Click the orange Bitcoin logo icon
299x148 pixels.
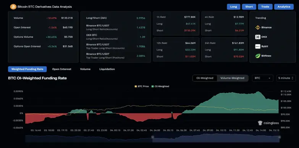tap(13, 7)
